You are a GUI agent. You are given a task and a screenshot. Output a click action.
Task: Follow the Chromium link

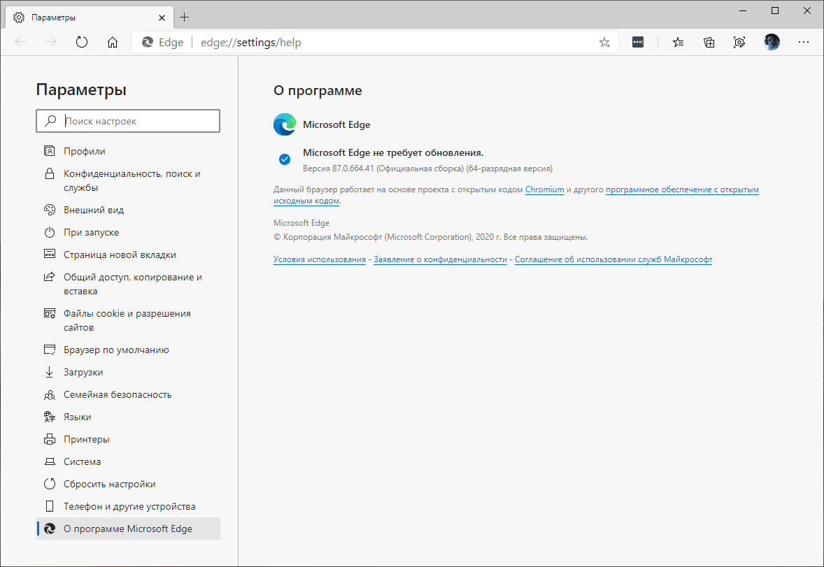(x=544, y=189)
